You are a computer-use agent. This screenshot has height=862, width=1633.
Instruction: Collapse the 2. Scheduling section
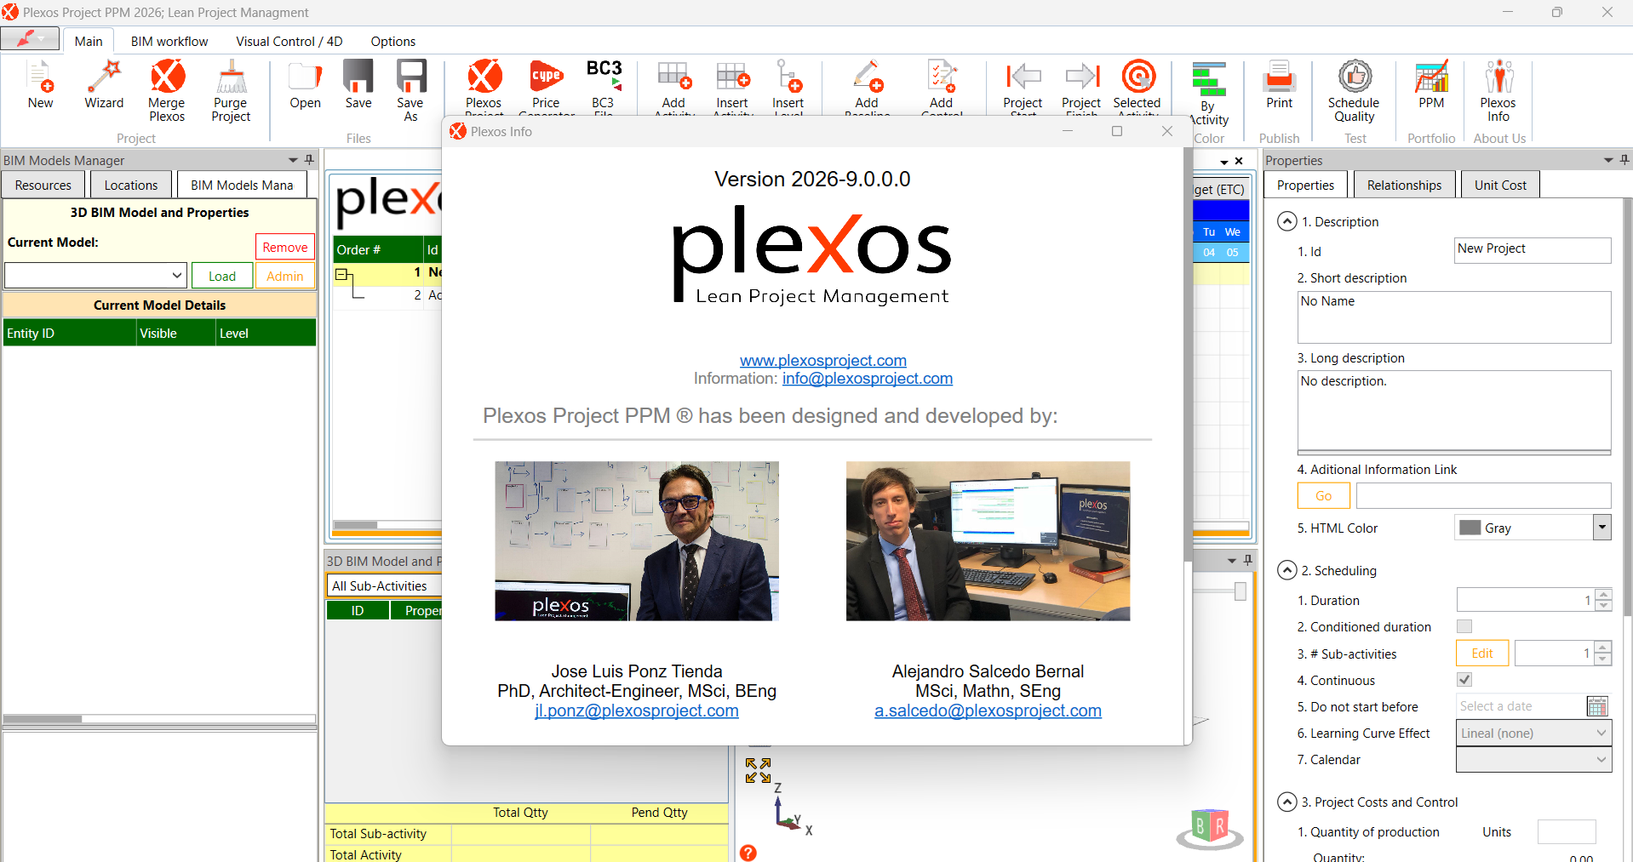click(1286, 570)
